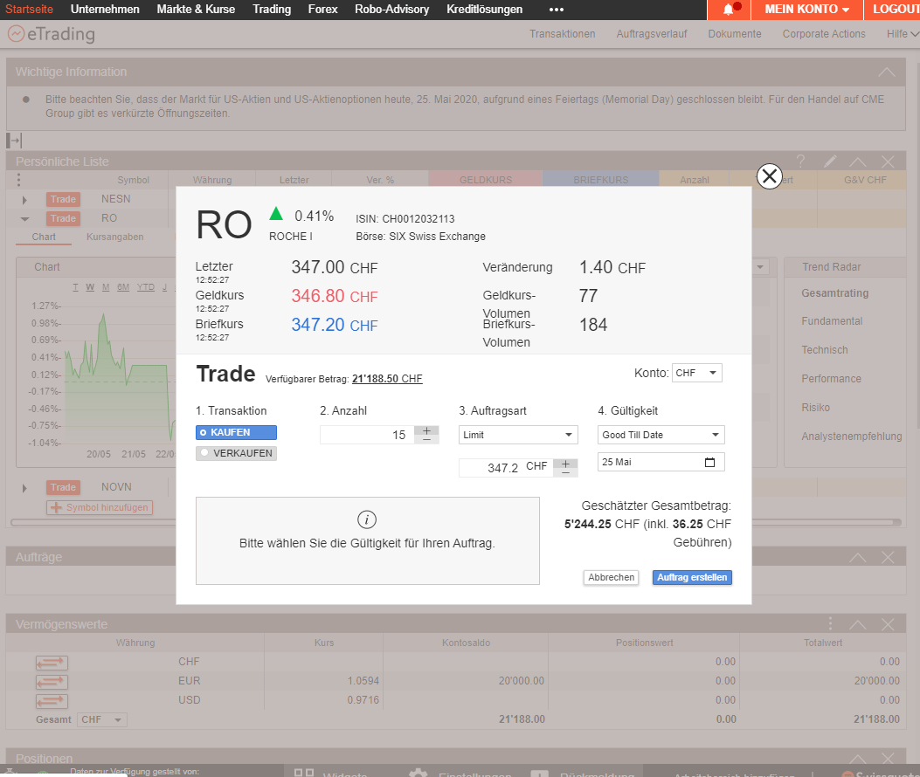Collapse the Persönliche Liste panel
The height and width of the screenshot is (777, 920).
click(858, 162)
